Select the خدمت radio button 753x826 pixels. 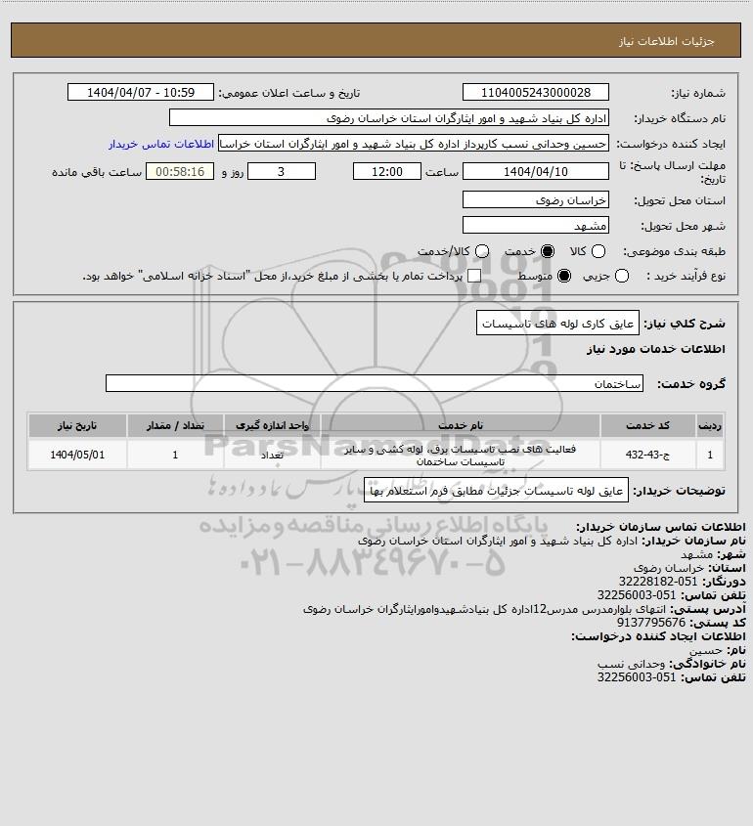[x=548, y=252]
